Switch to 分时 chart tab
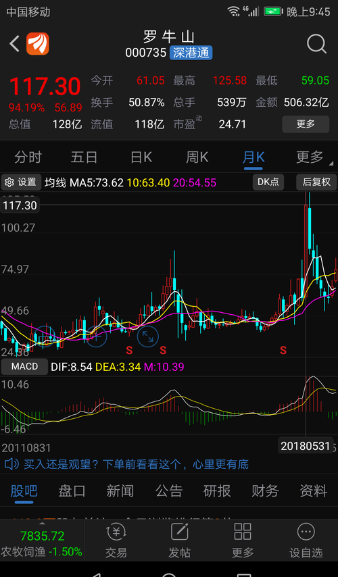This screenshot has width=338, height=577. coord(28,157)
